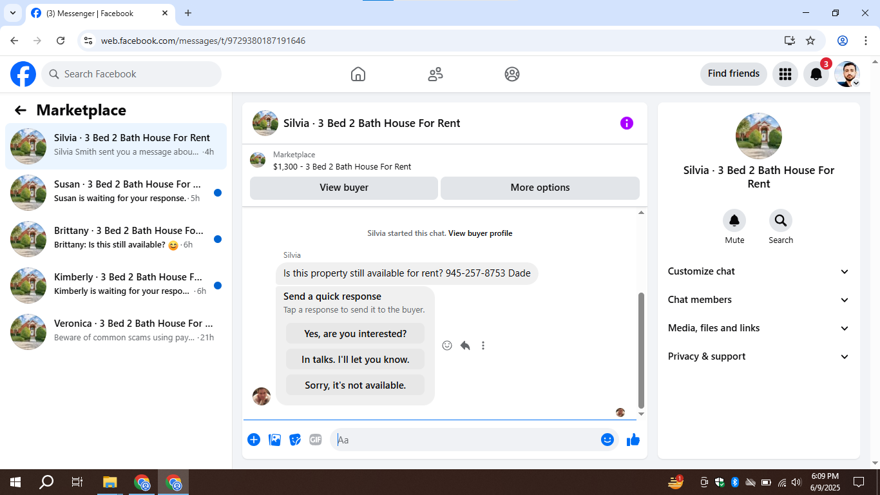Click the chat scrollbar down arrow
Image resolution: width=880 pixels, height=495 pixels.
coord(641,414)
